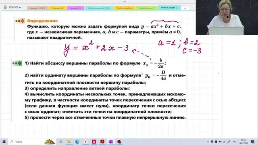This screenshot has height=145, width=258.
Task: Click the three-dot menu at window top
Action: (x=124, y=2)
